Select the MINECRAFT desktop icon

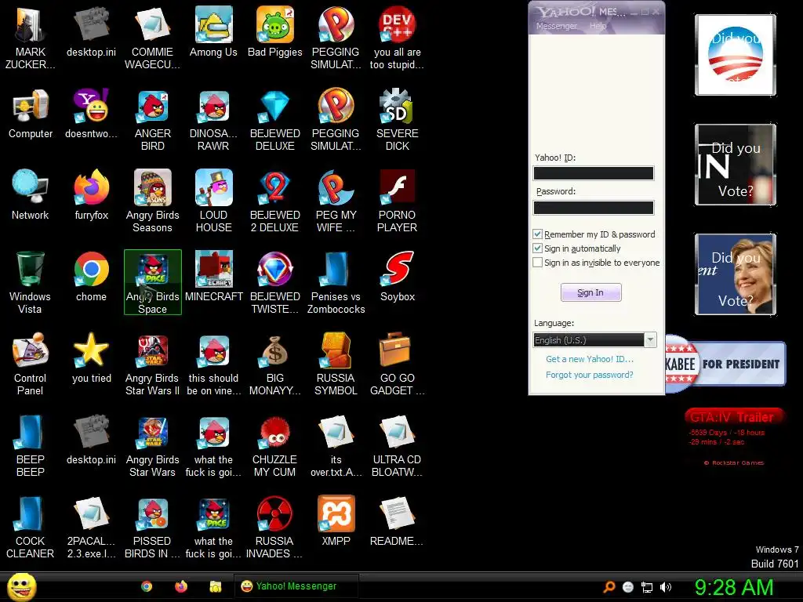pos(213,277)
